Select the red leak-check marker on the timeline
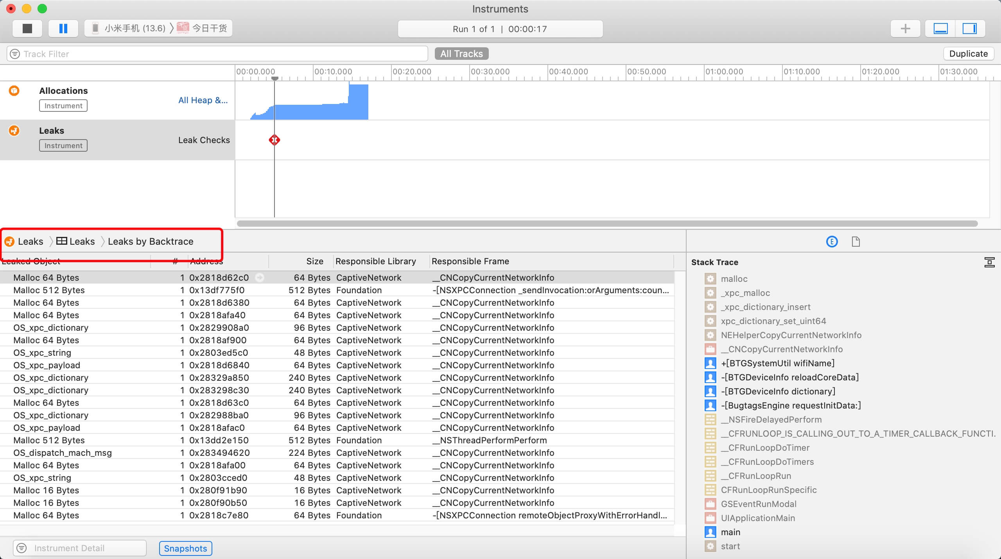Viewport: 1001px width, 559px height. pyautogui.click(x=274, y=140)
